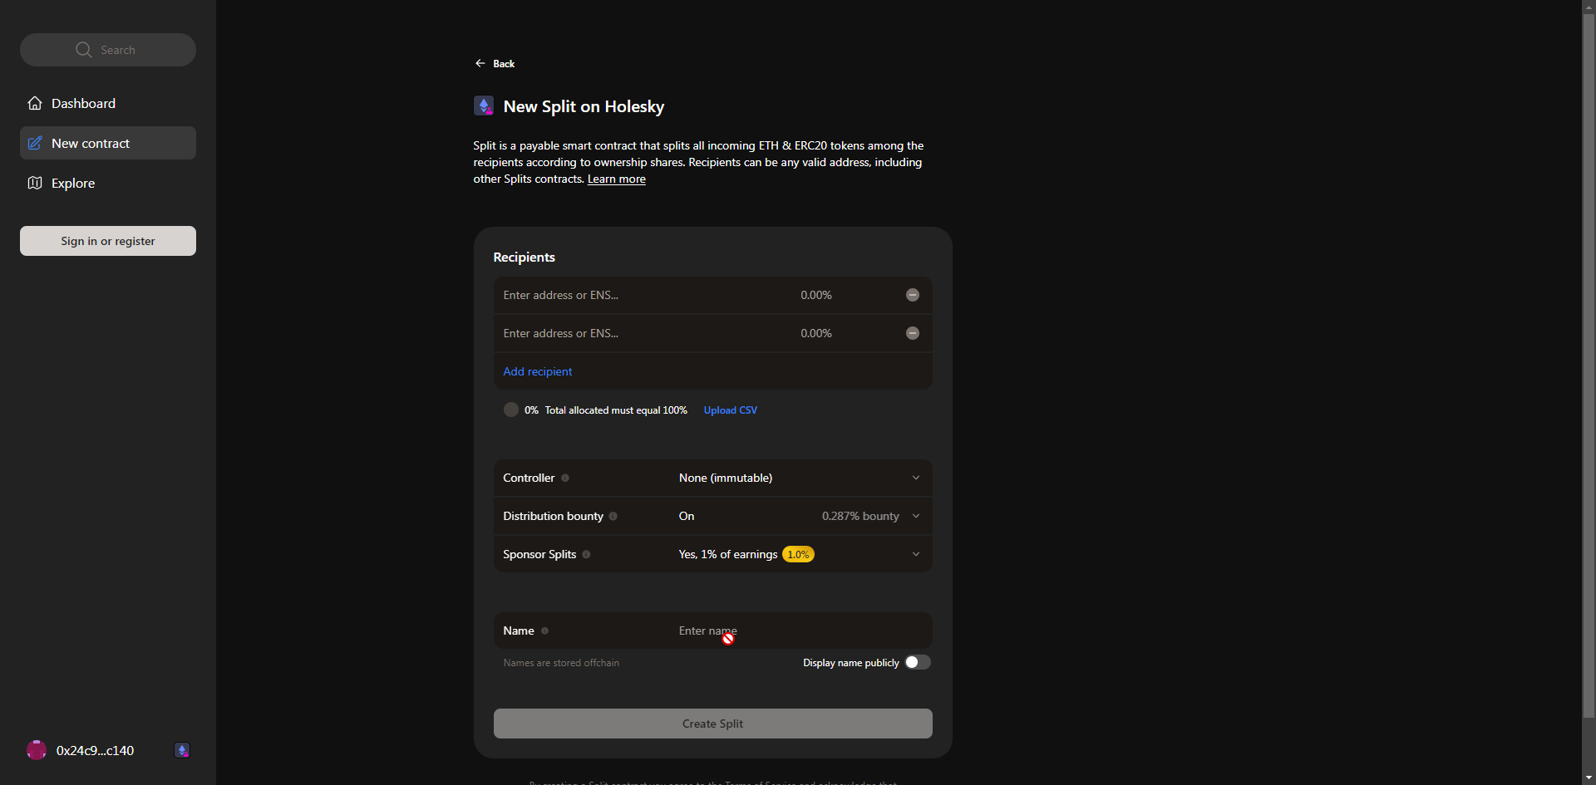
Task: Click the search magnifier icon
Action: pyautogui.click(x=83, y=49)
